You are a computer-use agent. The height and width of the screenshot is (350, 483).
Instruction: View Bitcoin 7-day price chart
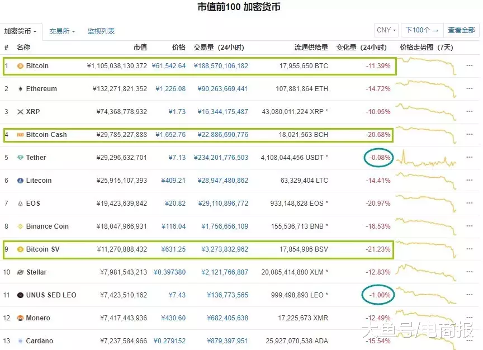point(427,65)
